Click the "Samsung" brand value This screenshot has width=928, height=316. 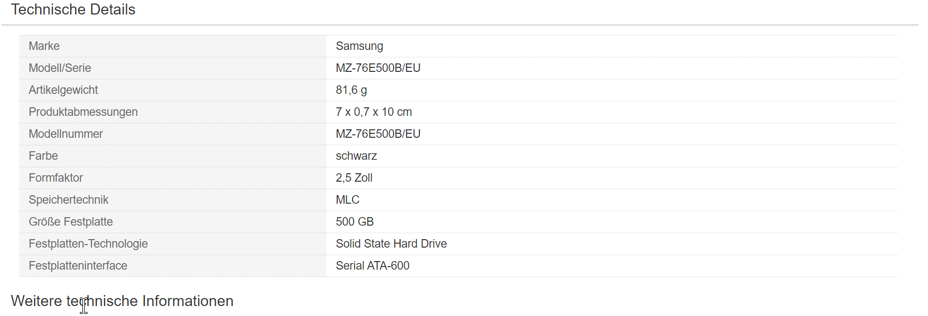tap(359, 46)
